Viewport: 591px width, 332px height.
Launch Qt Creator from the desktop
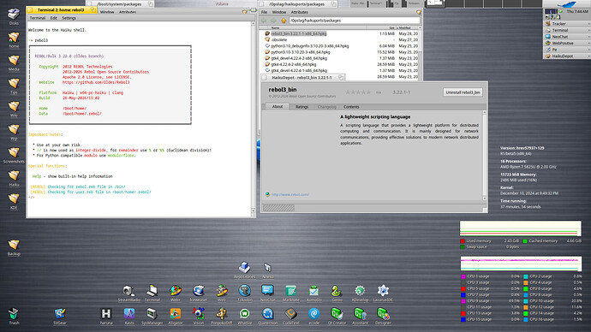click(x=337, y=313)
